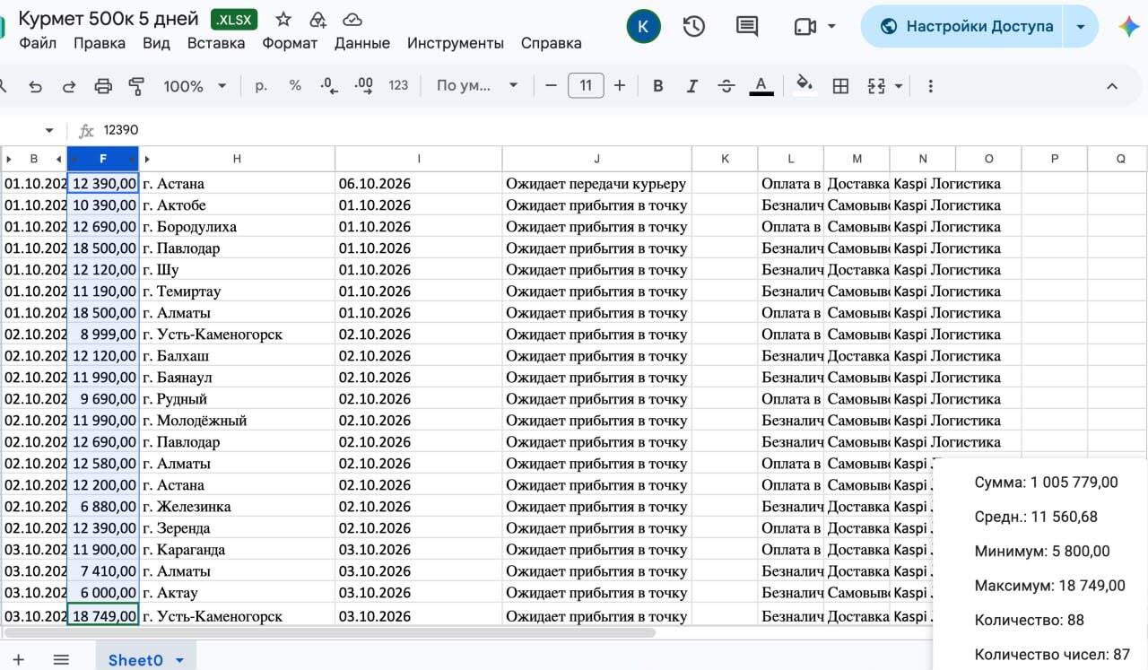1148x670 pixels.
Task: Open the name box dropdown arrow
Action: [x=48, y=131]
